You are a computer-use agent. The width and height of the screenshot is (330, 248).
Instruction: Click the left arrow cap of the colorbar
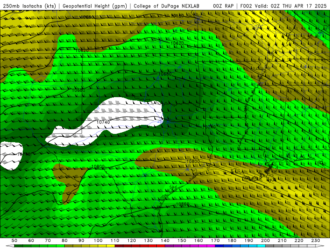pos(10,246)
